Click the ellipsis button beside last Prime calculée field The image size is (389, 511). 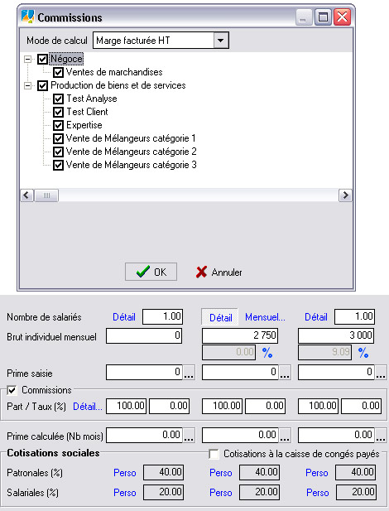click(381, 436)
